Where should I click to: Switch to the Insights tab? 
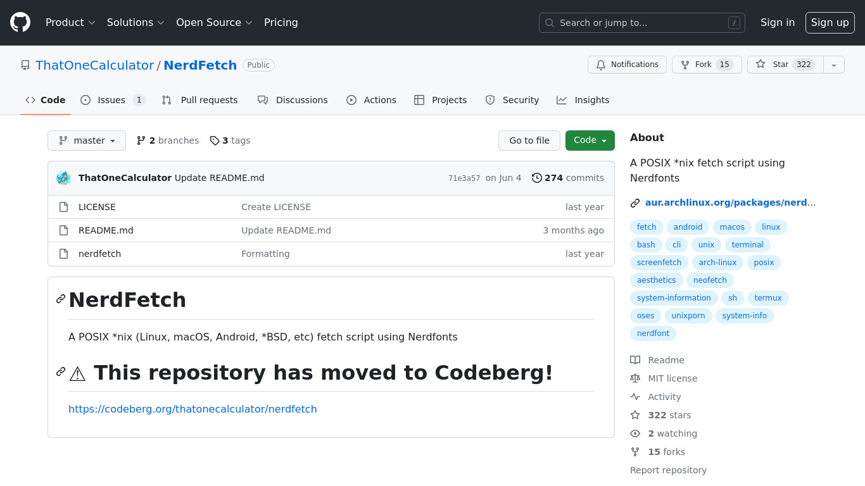click(583, 100)
